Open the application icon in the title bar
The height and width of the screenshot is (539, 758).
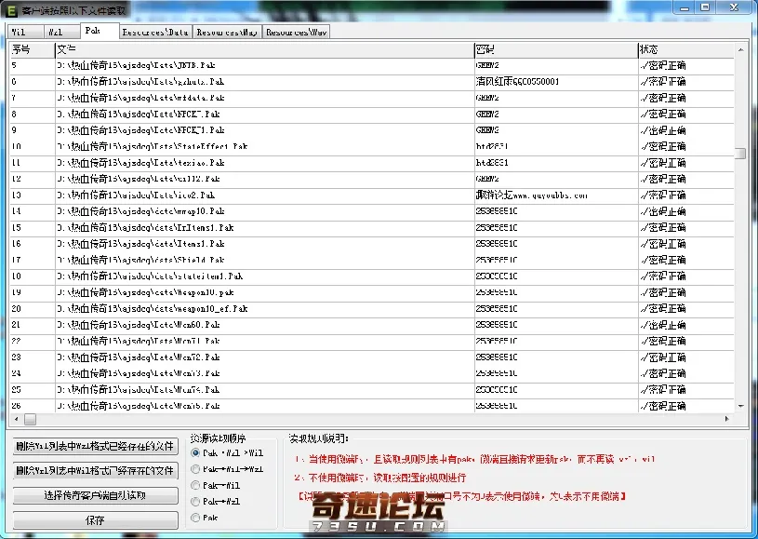[x=10, y=10]
